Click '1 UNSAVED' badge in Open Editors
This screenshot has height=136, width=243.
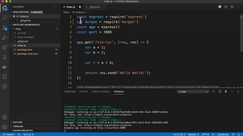pos(36,12)
